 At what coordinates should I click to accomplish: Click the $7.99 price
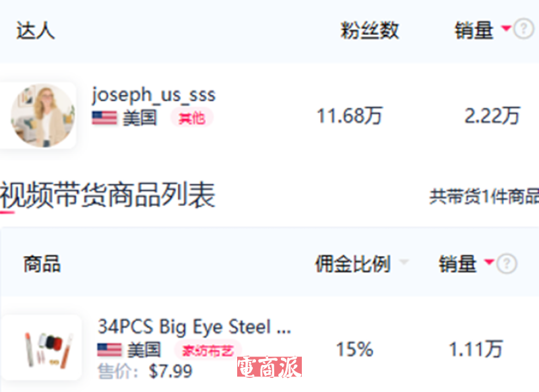click(x=170, y=371)
